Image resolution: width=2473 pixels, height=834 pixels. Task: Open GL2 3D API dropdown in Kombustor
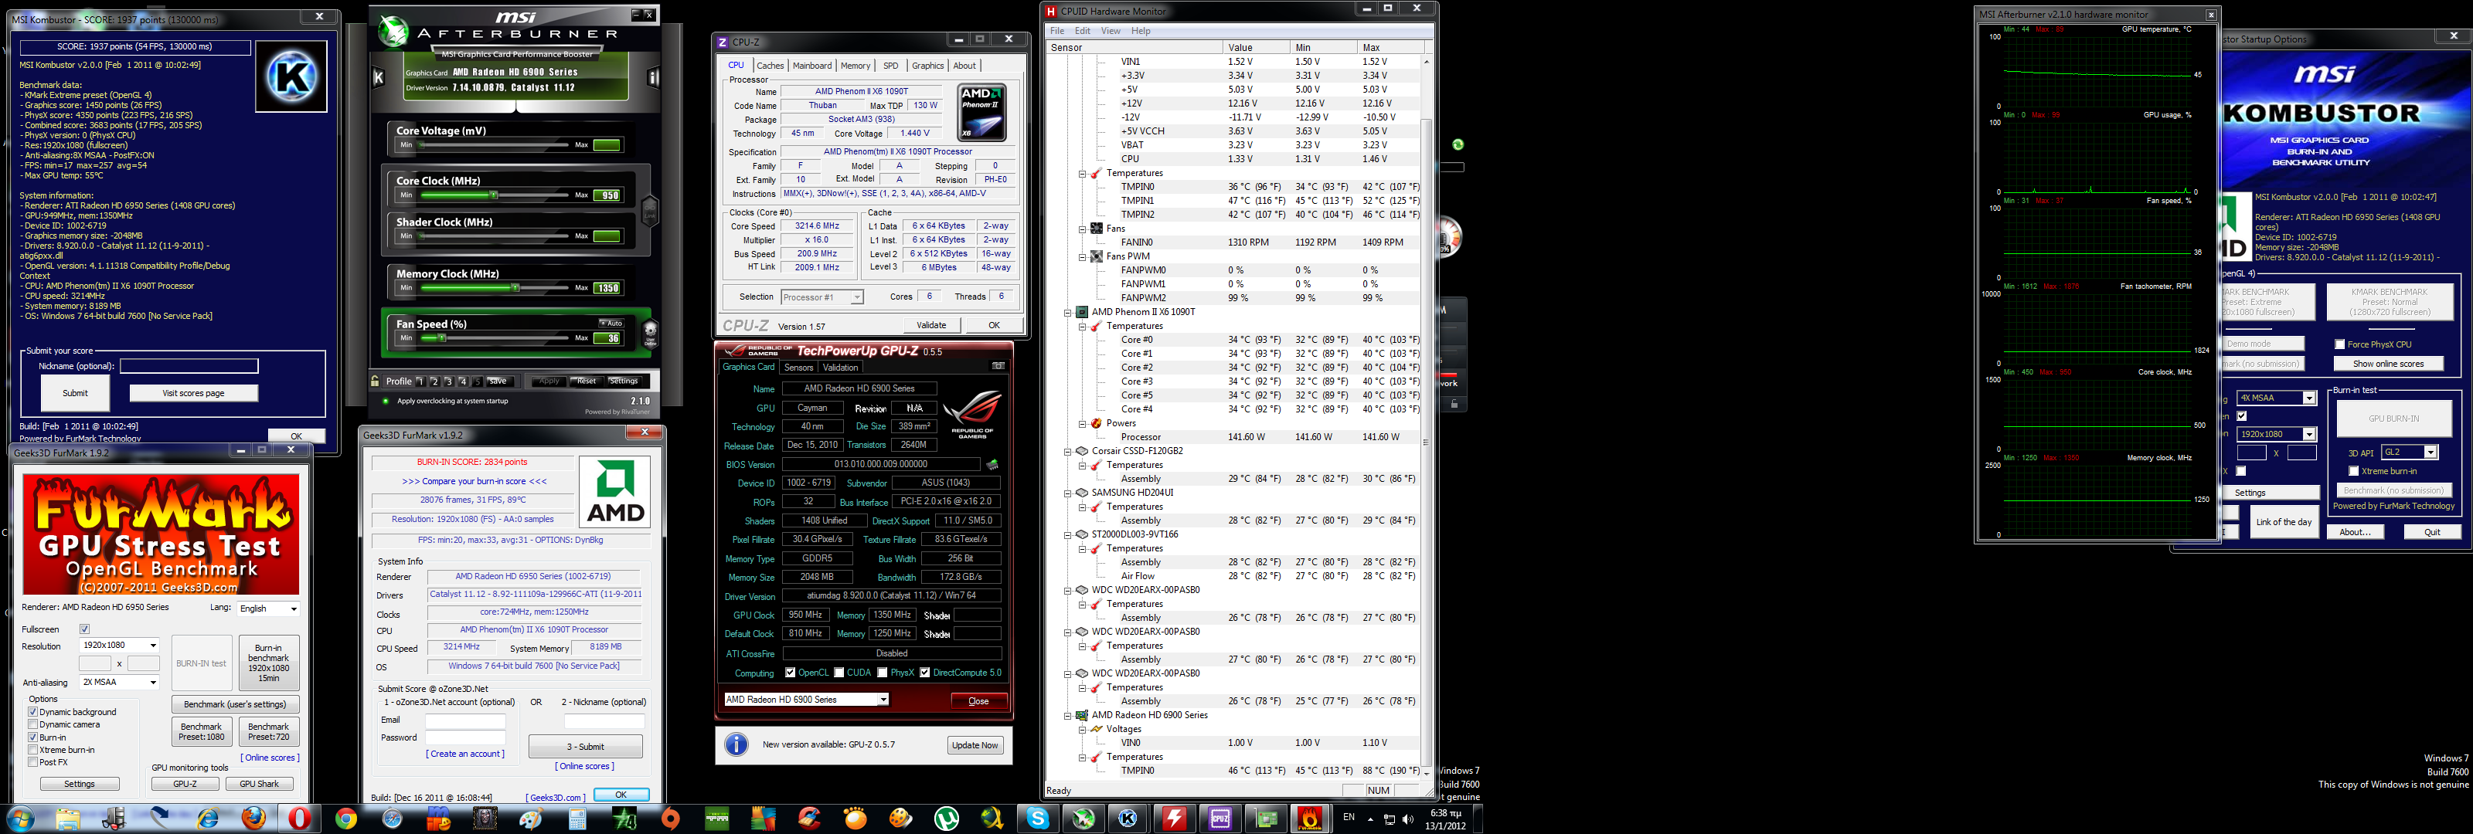tap(2410, 452)
